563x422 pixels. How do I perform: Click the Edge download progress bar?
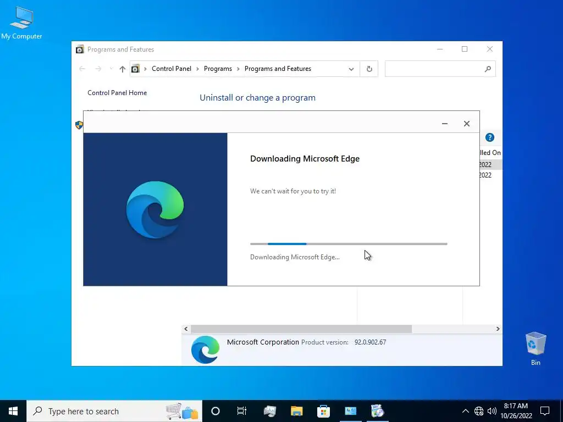tap(349, 244)
